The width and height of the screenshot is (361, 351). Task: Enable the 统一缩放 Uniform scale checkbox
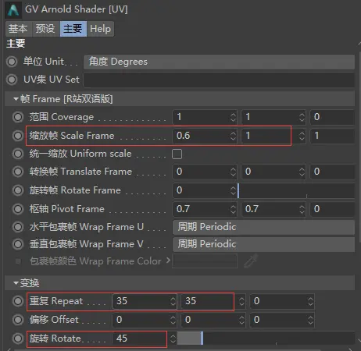pyautogui.click(x=177, y=154)
